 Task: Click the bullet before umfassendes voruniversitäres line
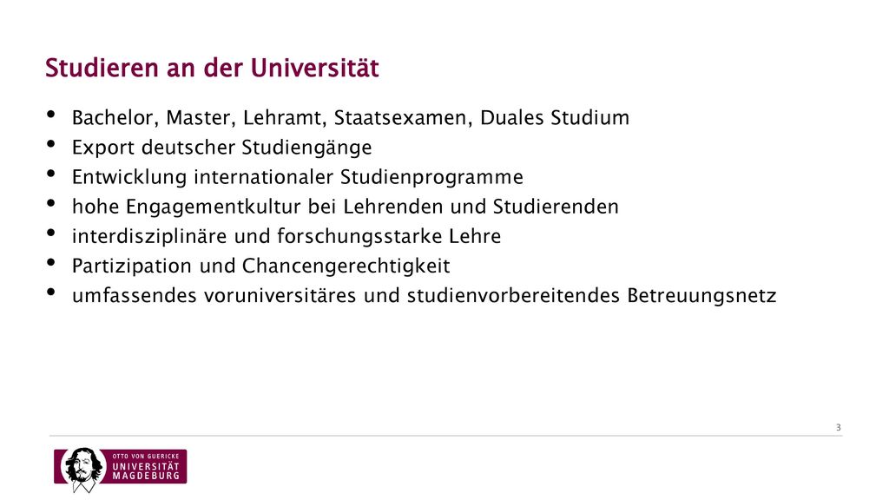pyautogui.click(x=51, y=292)
